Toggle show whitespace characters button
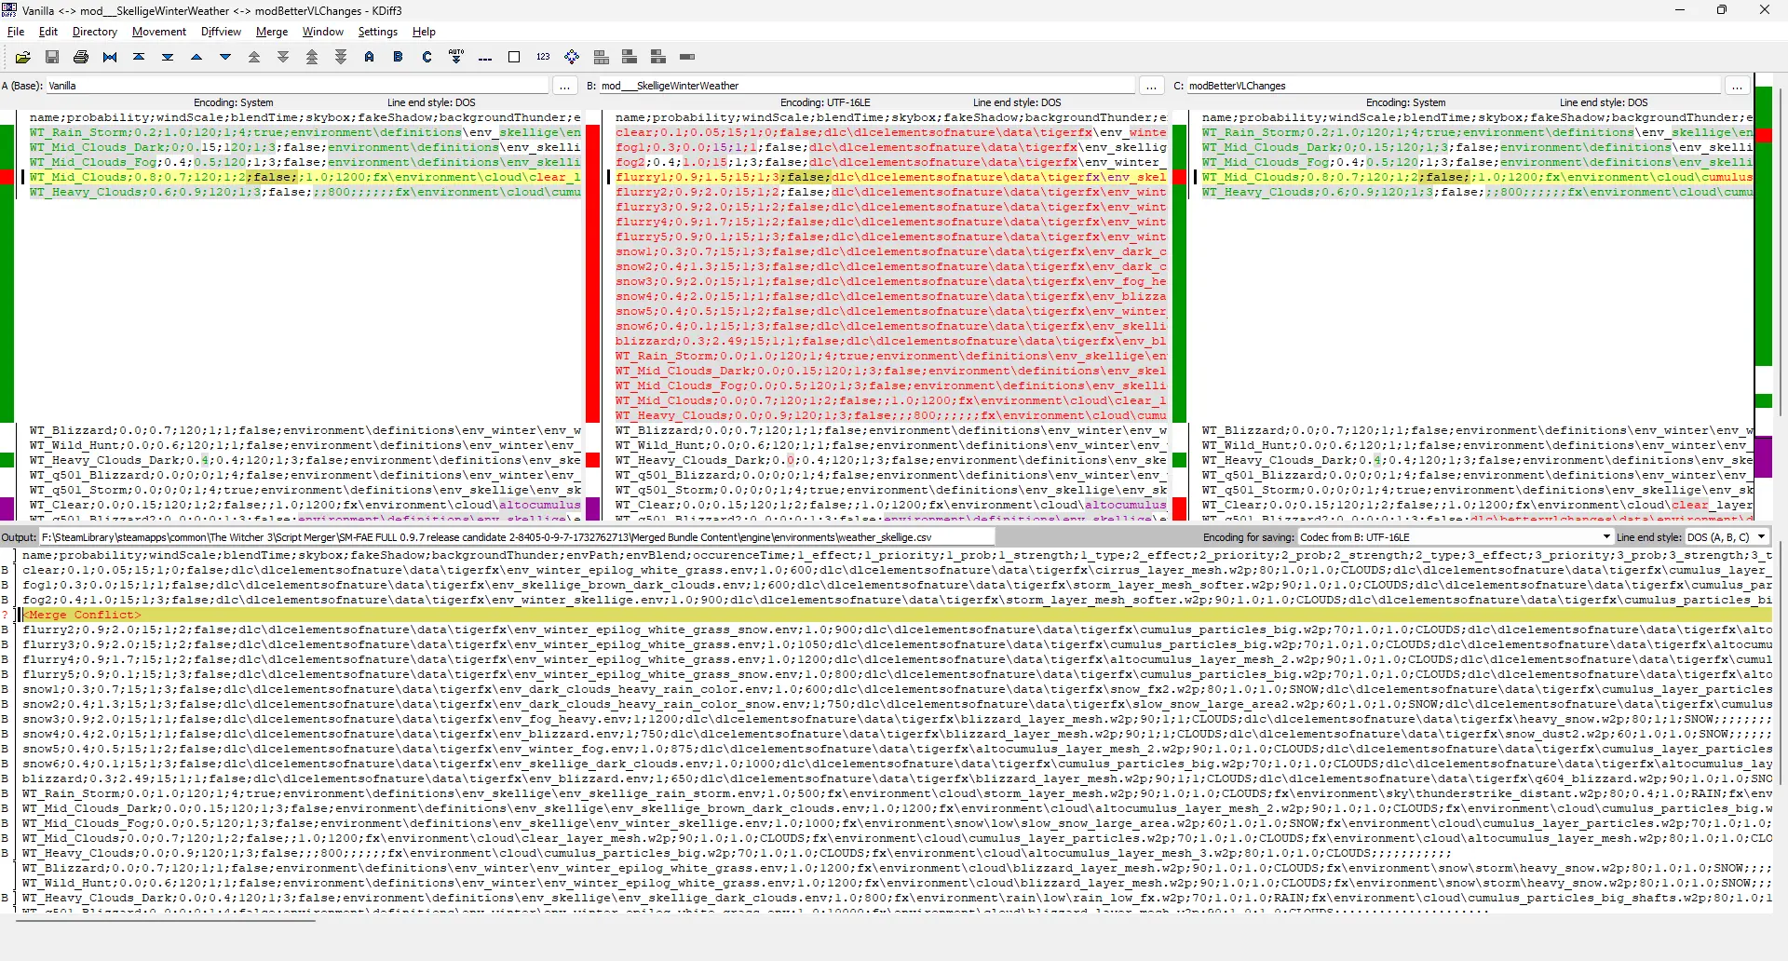Image resolution: width=1788 pixels, height=961 pixels. [x=514, y=57]
